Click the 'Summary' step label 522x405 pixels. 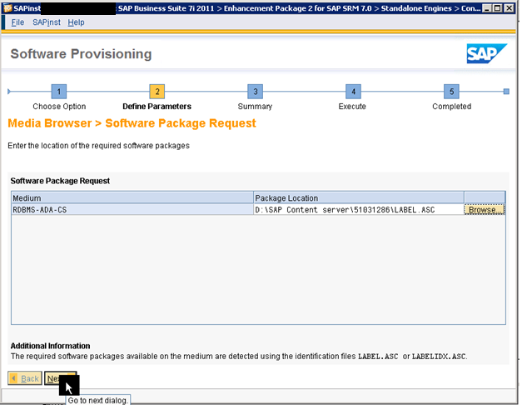click(255, 107)
